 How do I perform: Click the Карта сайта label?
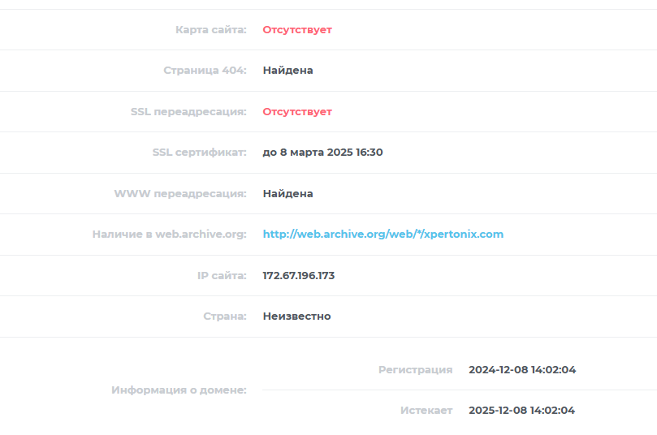click(211, 30)
